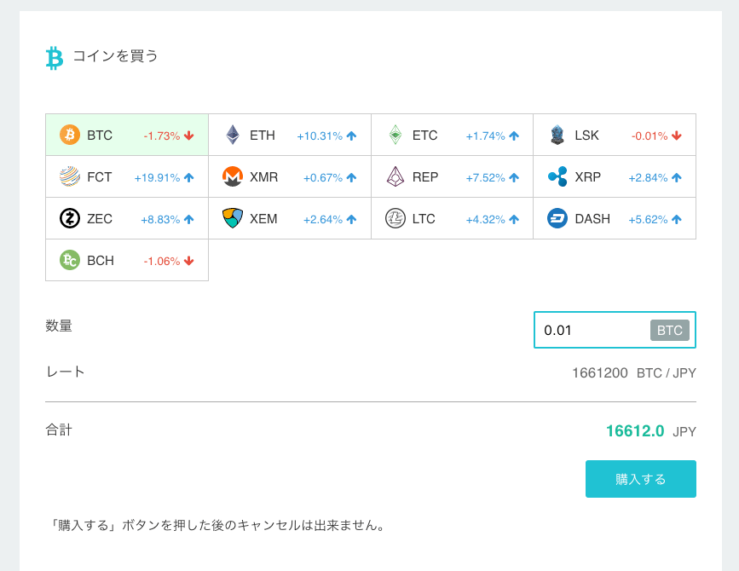Click the +0.67% change for XMR
Image resolution: width=739 pixels, height=571 pixels.
click(323, 178)
